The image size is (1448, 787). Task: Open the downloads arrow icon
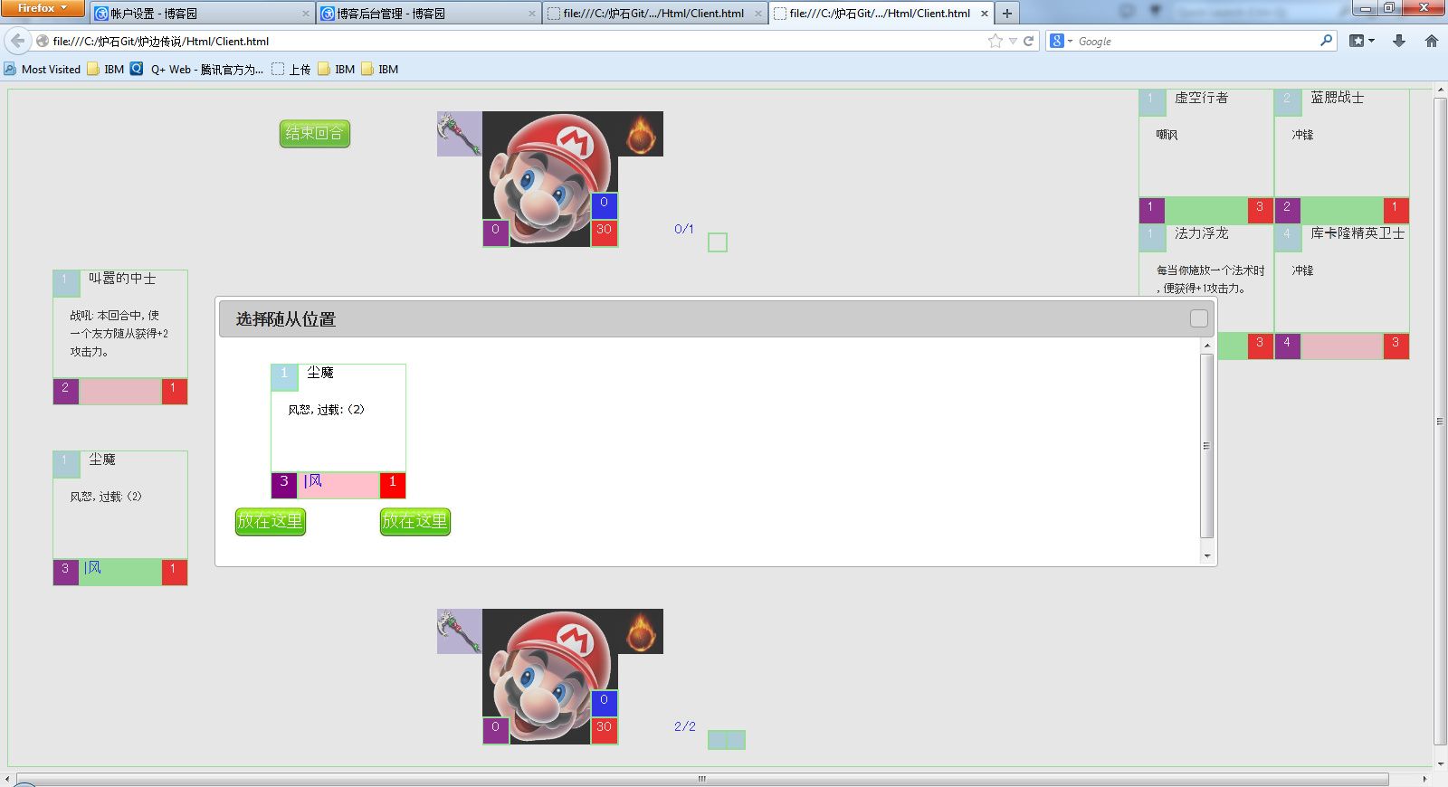(x=1399, y=41)
